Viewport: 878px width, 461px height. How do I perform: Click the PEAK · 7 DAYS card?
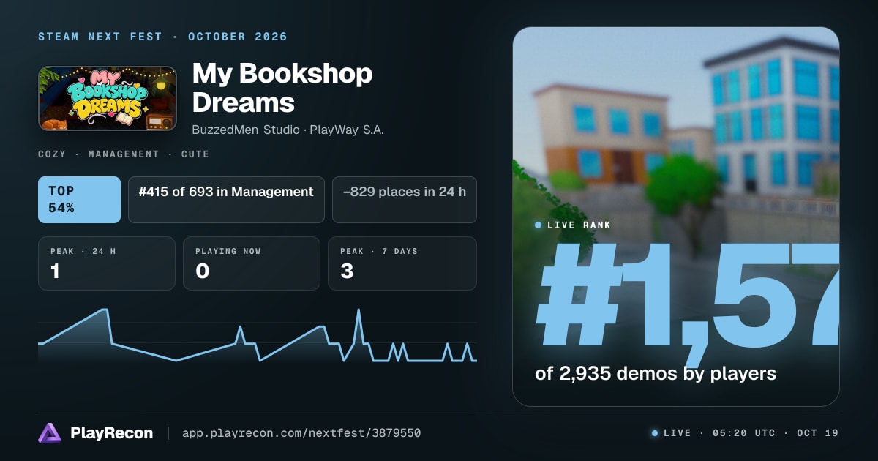click(x=402, y=263)
